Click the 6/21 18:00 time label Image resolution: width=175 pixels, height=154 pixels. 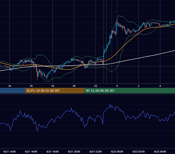52,151
